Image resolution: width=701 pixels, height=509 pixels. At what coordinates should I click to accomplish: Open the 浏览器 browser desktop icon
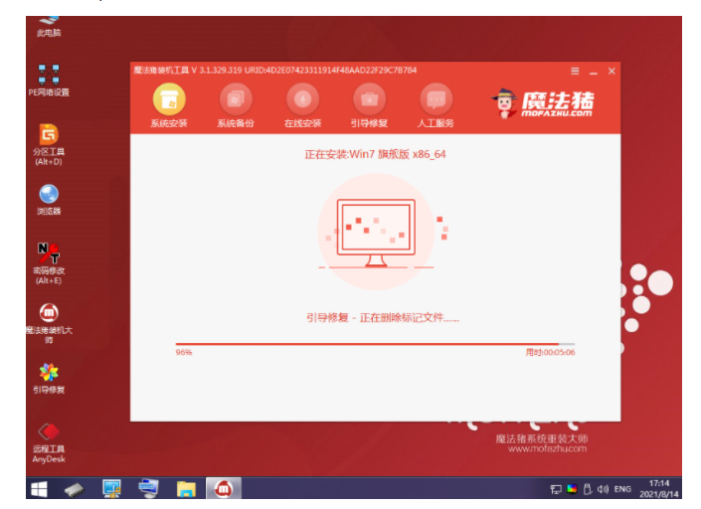pyautogui.click(x=48, y=197)
